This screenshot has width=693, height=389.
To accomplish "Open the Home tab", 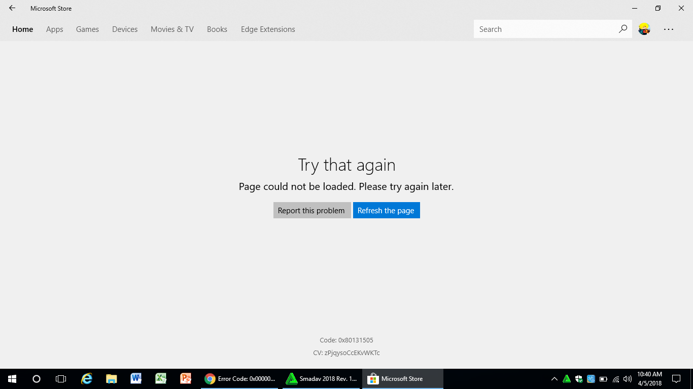I will [x=23, y=29].
